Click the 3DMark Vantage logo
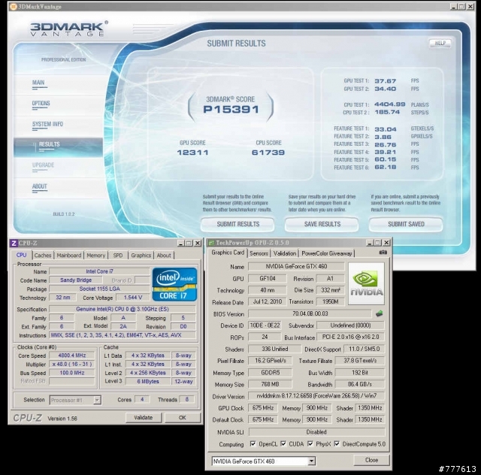 point(68,29)
